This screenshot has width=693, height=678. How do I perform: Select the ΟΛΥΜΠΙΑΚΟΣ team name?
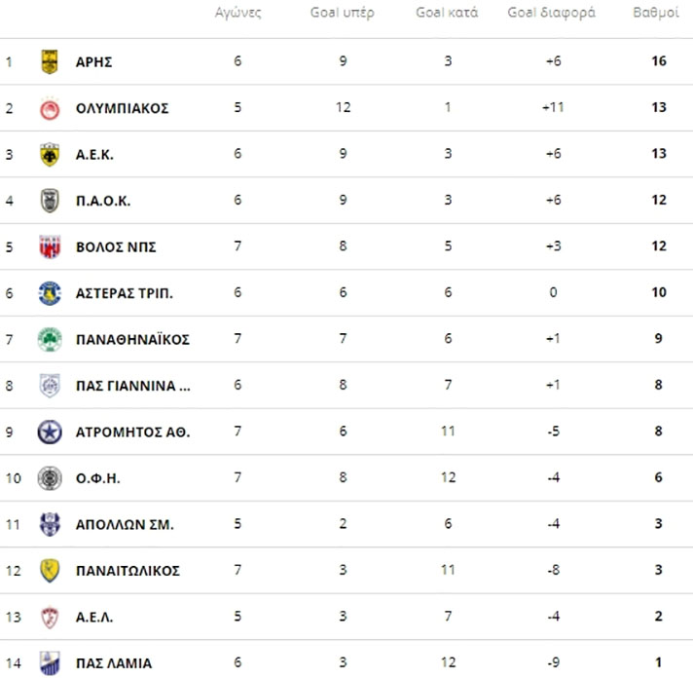[x=122, y=108]
